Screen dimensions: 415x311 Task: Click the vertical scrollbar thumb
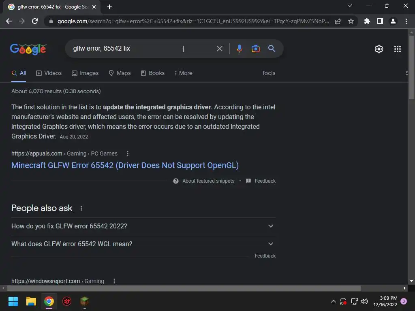pyautogui.click(x=411, y=67)
